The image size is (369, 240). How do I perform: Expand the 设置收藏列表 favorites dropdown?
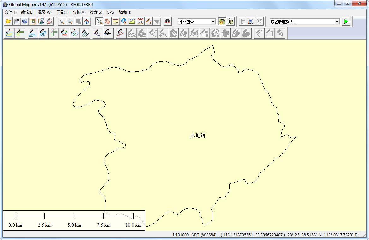pos(337,22)
